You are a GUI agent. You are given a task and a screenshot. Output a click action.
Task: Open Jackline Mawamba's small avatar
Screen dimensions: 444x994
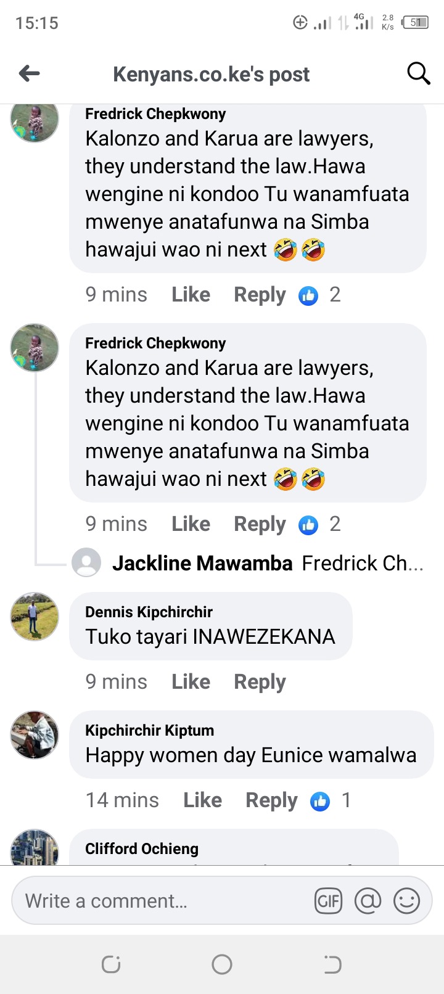[x=86, y=562]
